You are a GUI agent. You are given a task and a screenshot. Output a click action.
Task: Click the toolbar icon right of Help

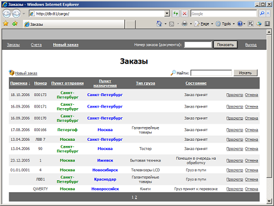click(251, 24)
